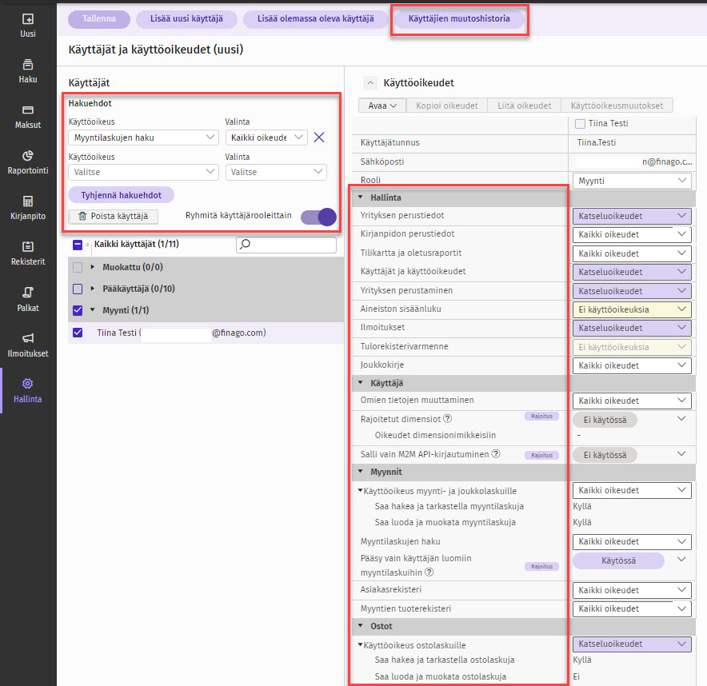Viewport: 707px width, 686px height.
Task: Check the Pääkäyttäjä (0/10) group checkbox
Action: pyautogui.click(x=78, y=289)
